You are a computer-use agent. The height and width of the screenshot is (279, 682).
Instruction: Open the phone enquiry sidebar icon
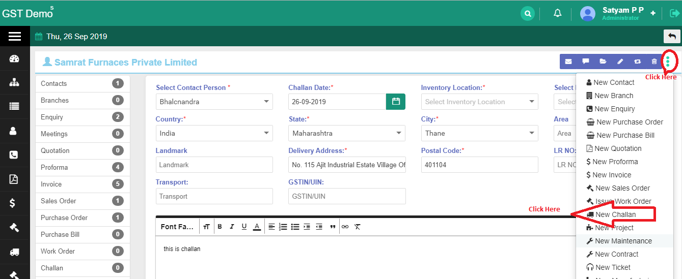(14, 155)
